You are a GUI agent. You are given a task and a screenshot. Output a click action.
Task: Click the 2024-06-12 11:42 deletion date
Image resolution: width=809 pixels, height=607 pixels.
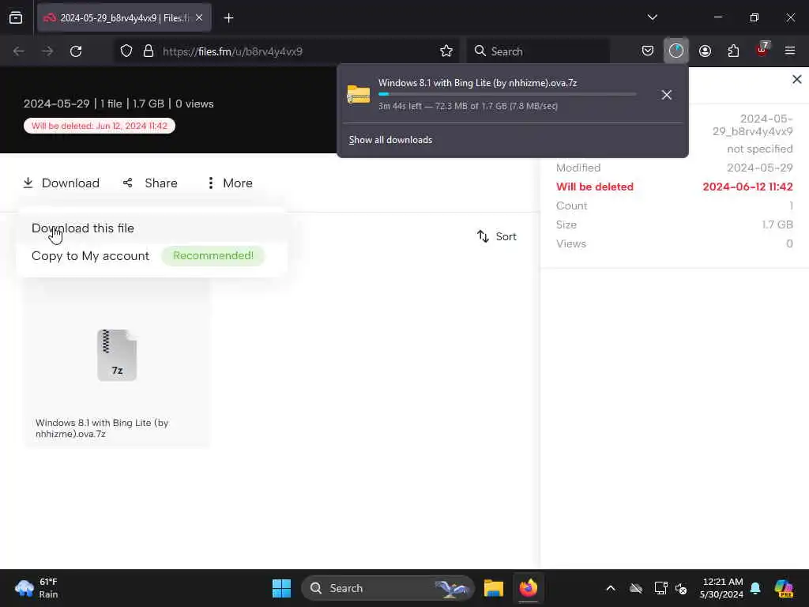pyautogui.click(x=747, y=187)
